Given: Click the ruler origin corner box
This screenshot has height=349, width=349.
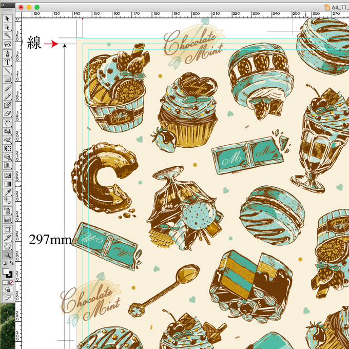Looking at the screenshot, I should [18, 15].
